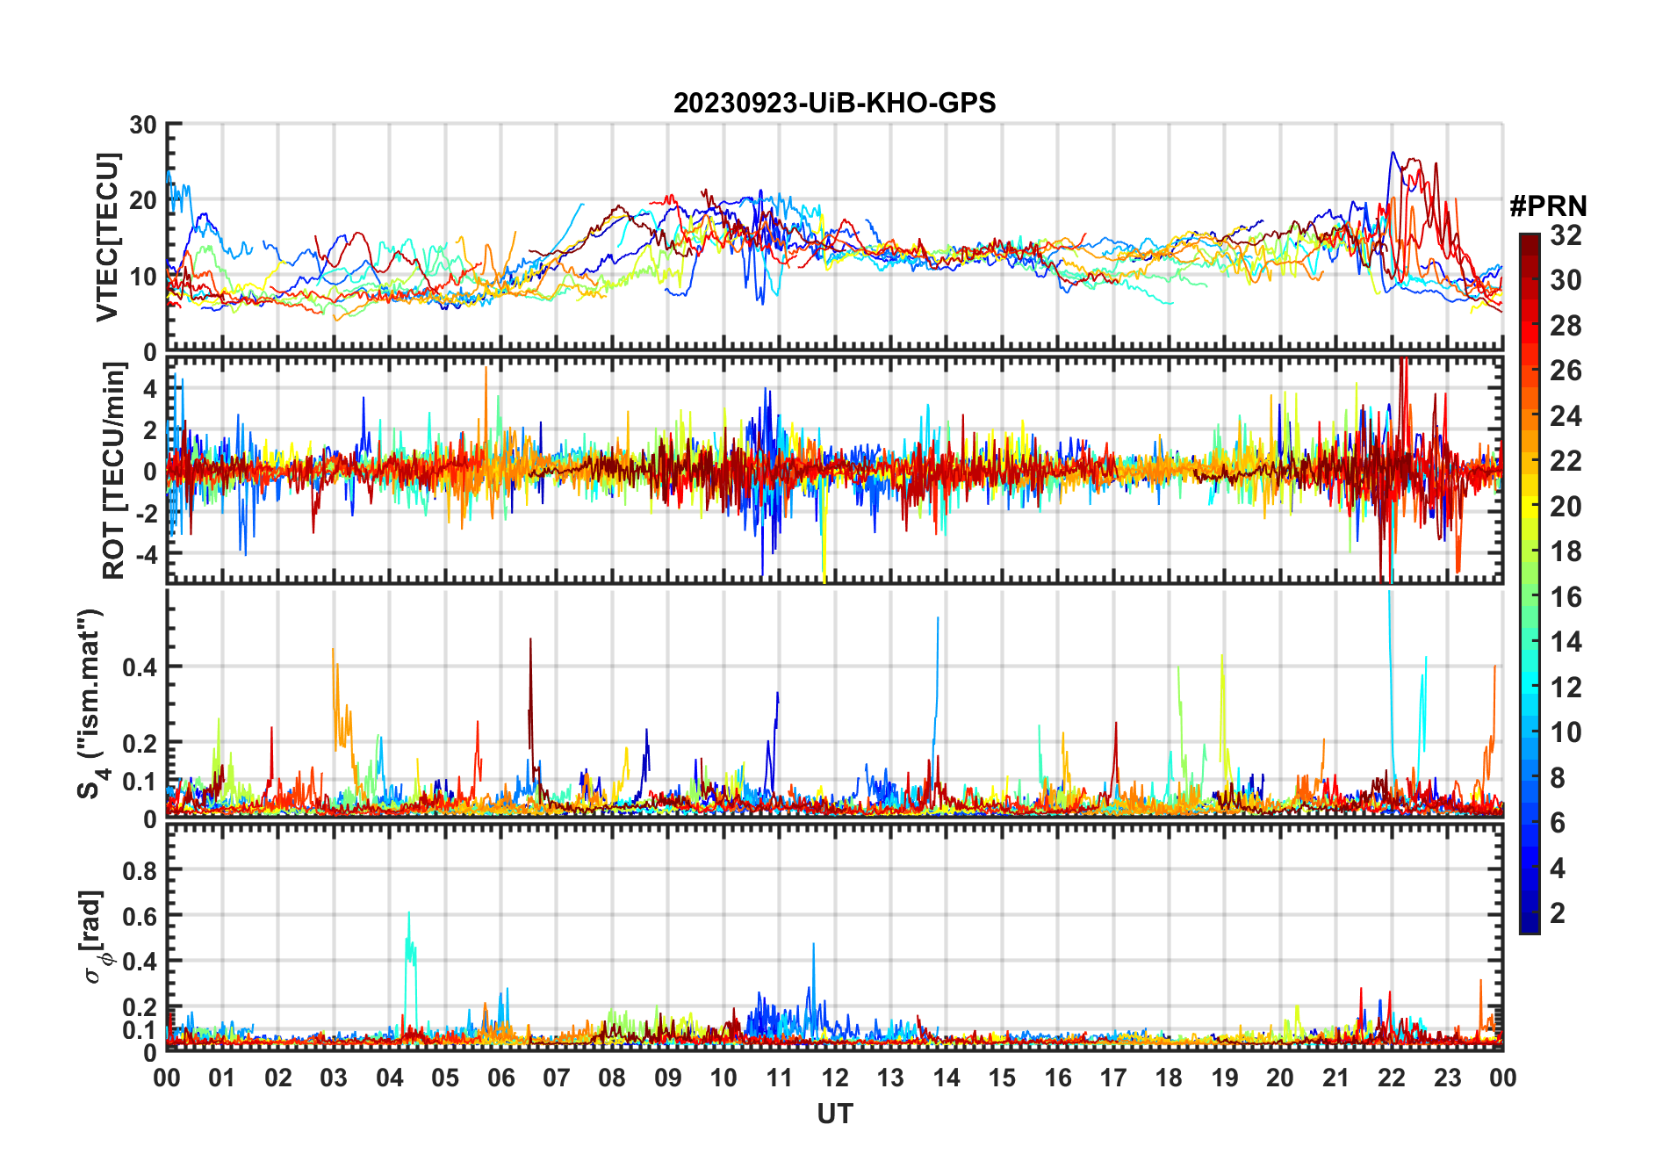This screenshot has width=1670, height=1168.
Task: Click the colorbar tick label "6"
Action: [x=1558, y=823]
